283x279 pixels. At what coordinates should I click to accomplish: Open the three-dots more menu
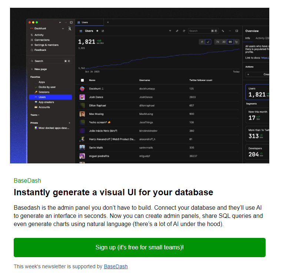click(x=230, y=31)
